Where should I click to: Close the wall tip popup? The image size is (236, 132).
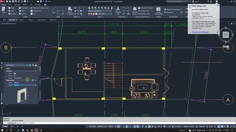click(x=218, y=5)
